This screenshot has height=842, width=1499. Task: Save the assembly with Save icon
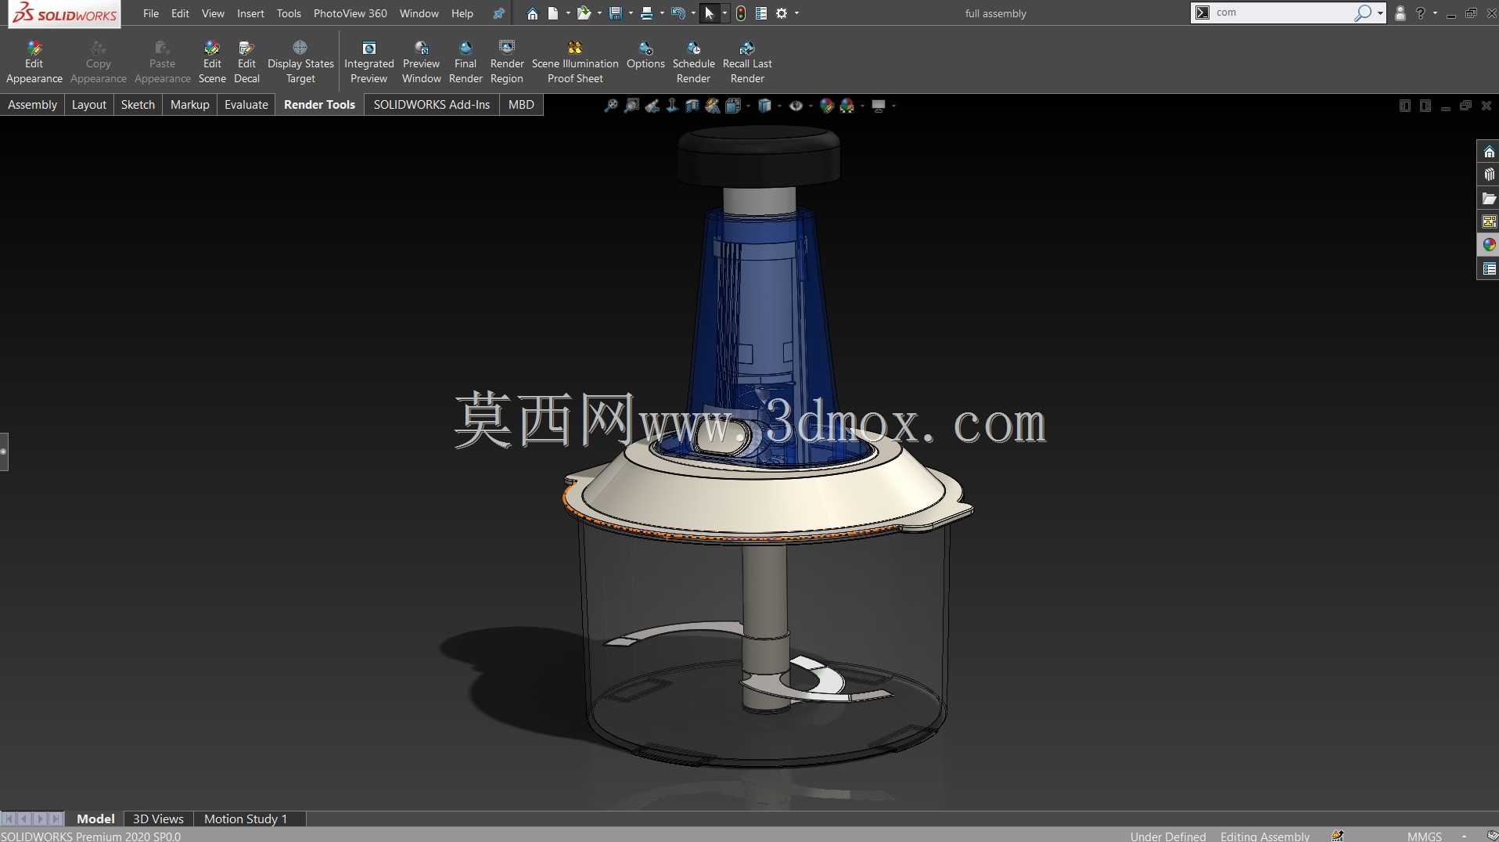pos(615,13)
